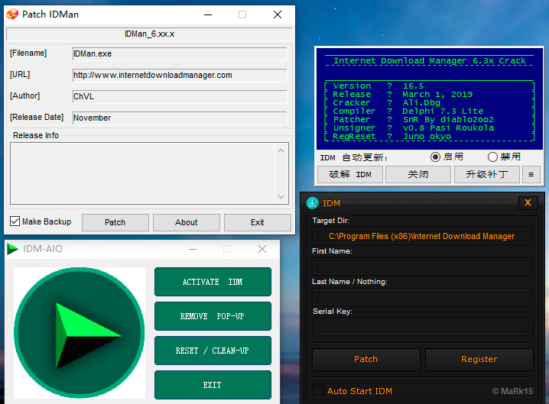Click the teal download icon in IDM window

coord(312,203)
